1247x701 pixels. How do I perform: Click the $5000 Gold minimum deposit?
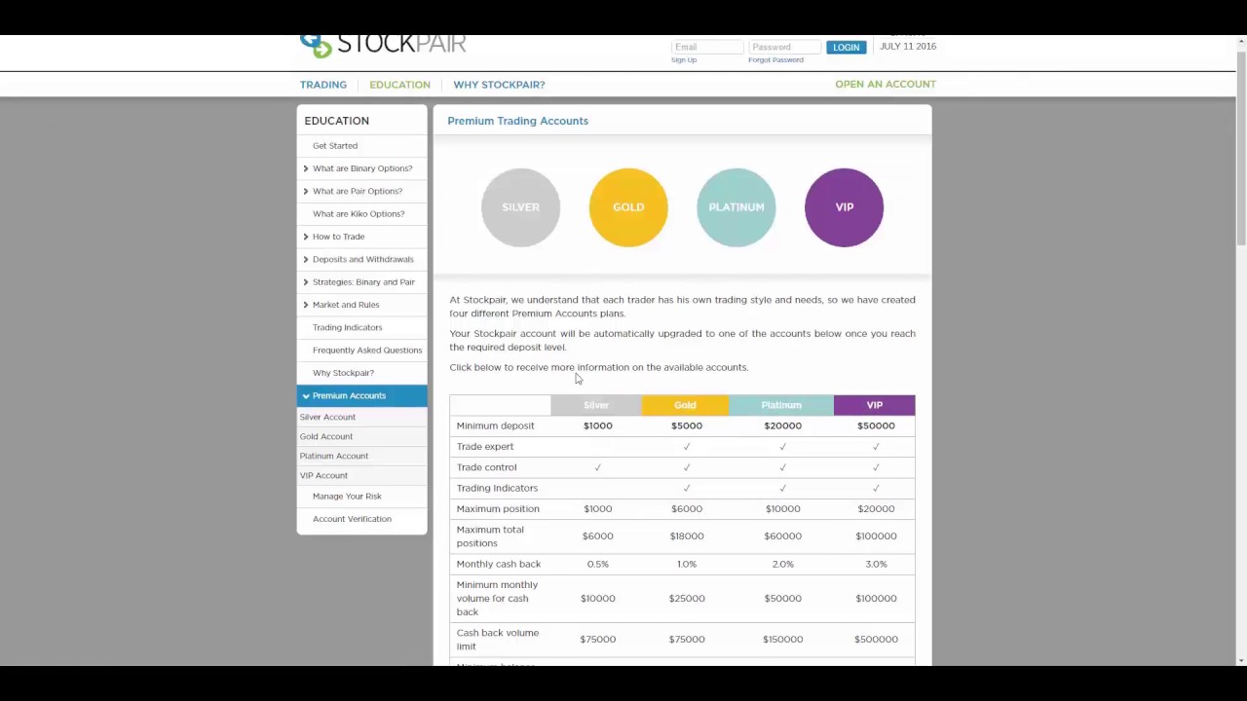pos(687,425)
